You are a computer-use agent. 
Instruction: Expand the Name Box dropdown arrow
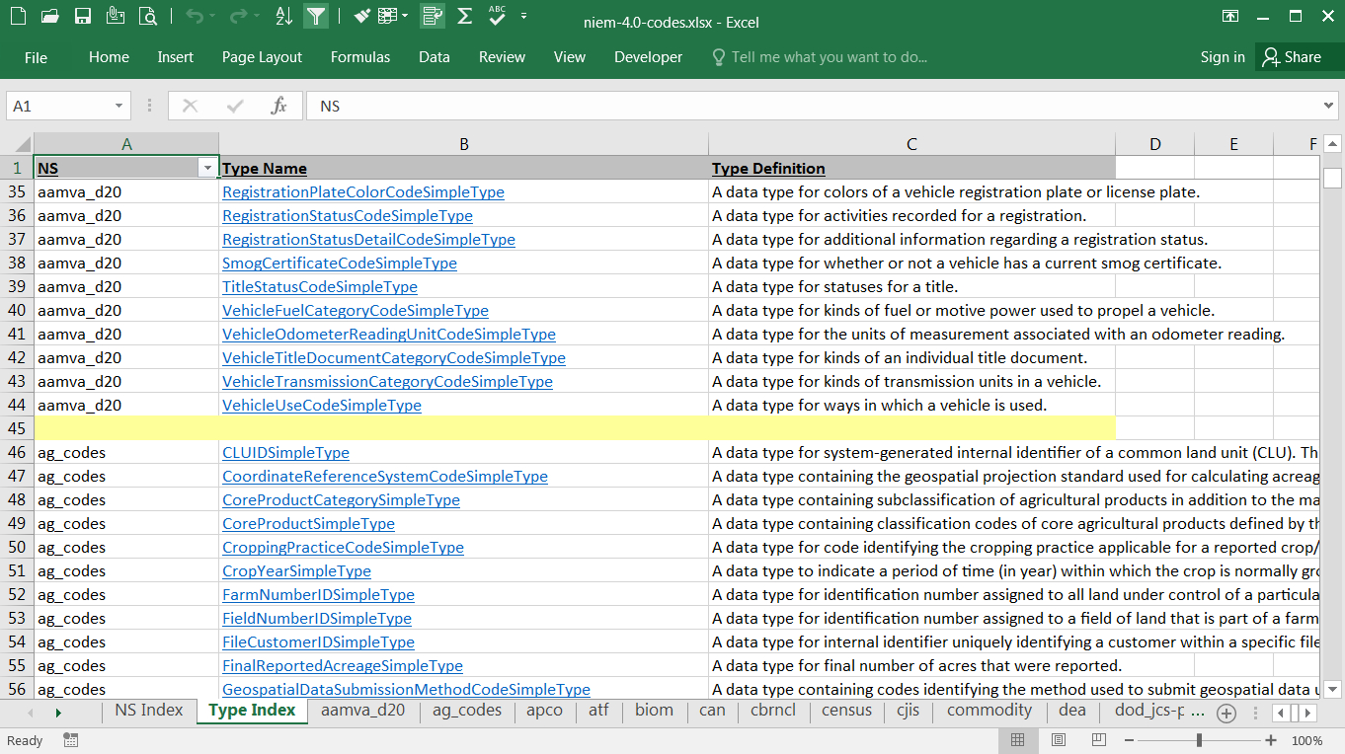coord(119,106)
